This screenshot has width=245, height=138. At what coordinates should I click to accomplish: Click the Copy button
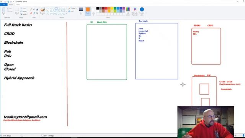10,11
